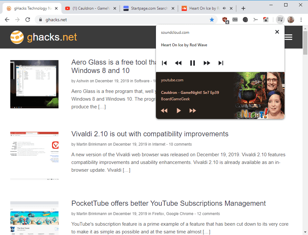Open Firefox category on PocketTube article
The image size is (308, 235).
pos(158,213)
